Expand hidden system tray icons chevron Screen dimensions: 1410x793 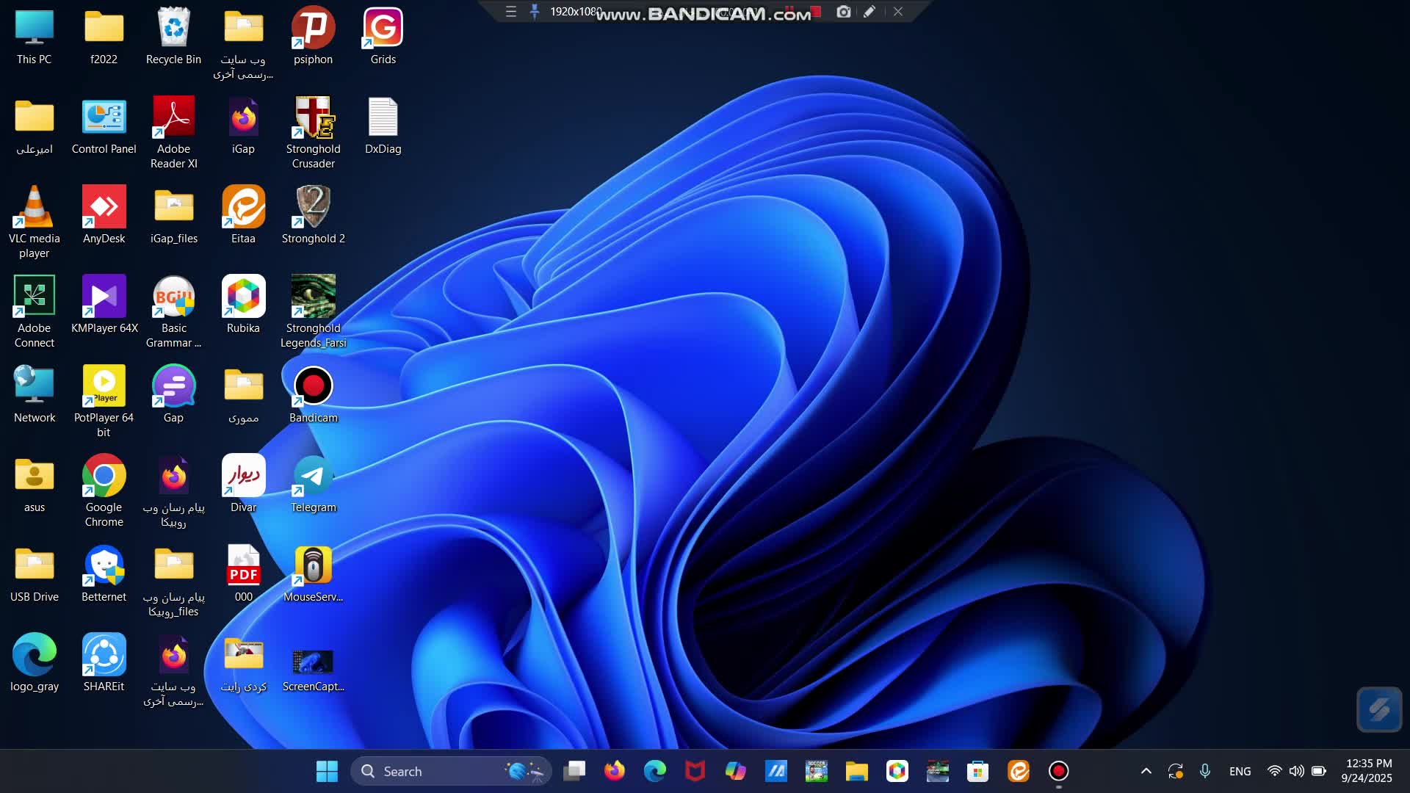point(1146,771)
